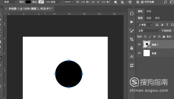The image size is (174, 99).
Task: Open the 正常 blend mode dropdown
Action: coord(149,31)
